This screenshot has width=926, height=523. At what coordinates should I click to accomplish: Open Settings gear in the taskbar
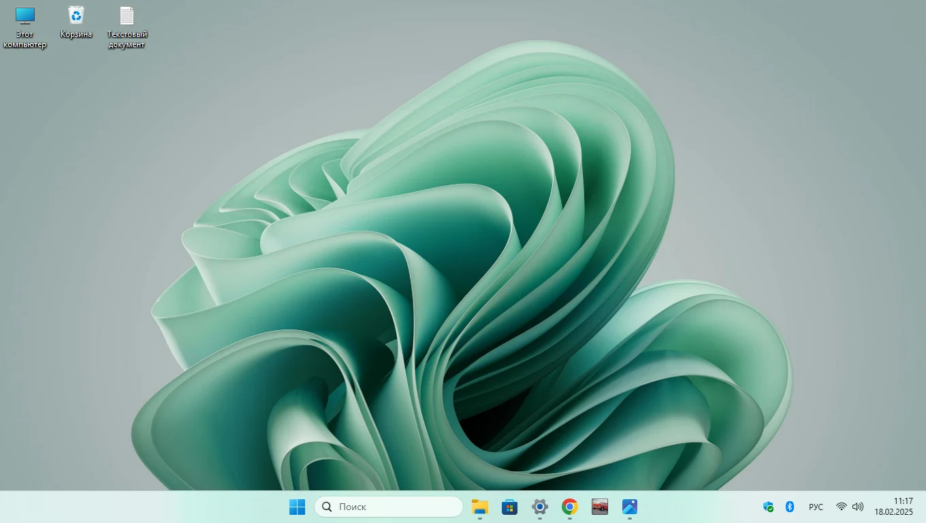click(540, 507)
